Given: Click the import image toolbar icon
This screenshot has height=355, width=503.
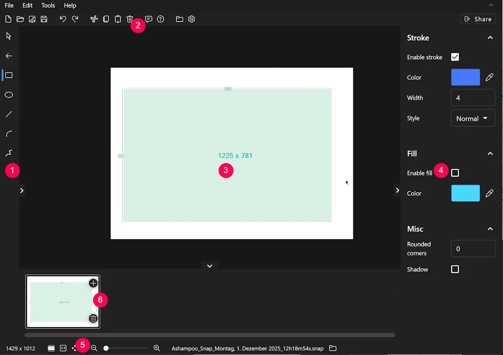Looking at the screenshot, I should (32, 19).
